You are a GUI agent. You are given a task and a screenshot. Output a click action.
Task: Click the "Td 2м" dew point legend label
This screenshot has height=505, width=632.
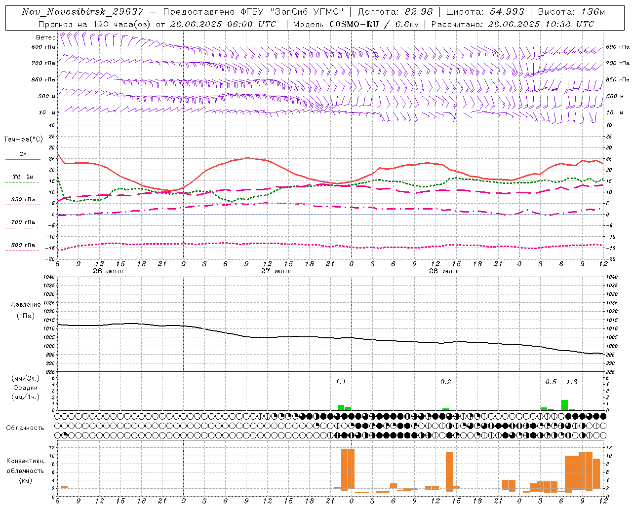[x=23, y=177]
